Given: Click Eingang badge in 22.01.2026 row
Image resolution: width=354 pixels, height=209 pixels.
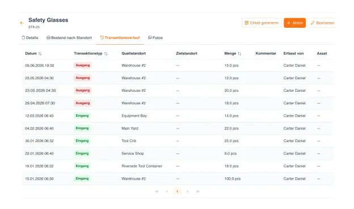Looking at the screenshot, I should point(82,153).
